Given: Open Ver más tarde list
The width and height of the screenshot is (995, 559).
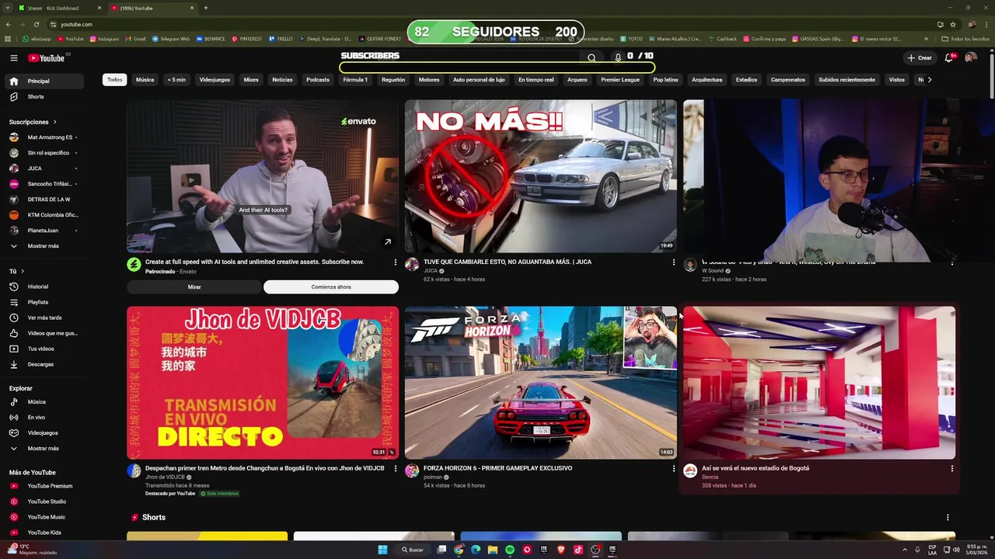Looking at the screenshot, I should point(44,318).
